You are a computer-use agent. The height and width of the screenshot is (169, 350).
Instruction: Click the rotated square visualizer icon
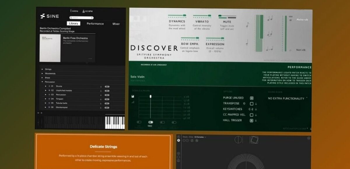[x=254, y=140]
